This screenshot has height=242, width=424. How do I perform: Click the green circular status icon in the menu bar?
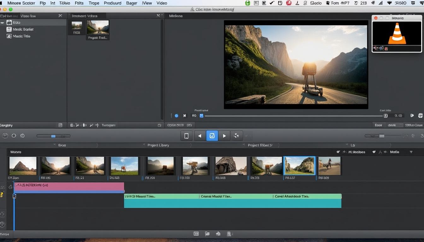coord(248,3)
